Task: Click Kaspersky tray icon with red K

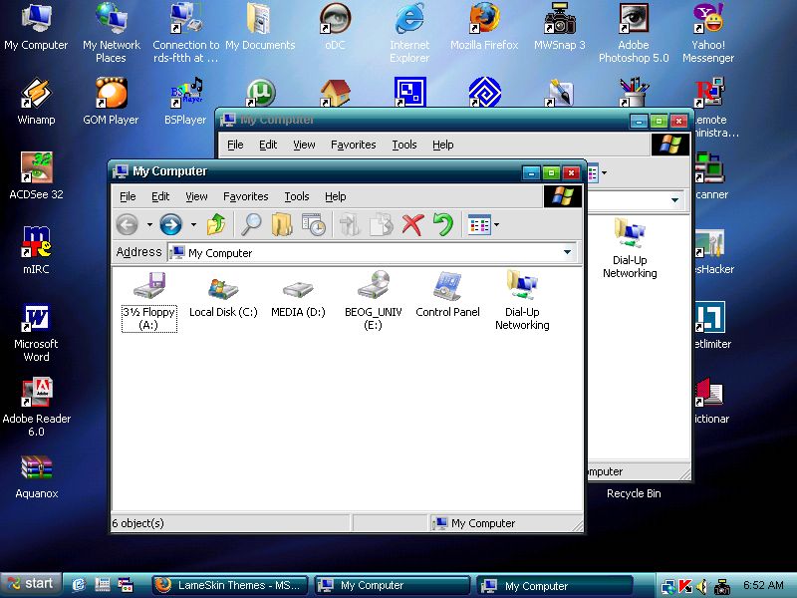Action: 685,586
